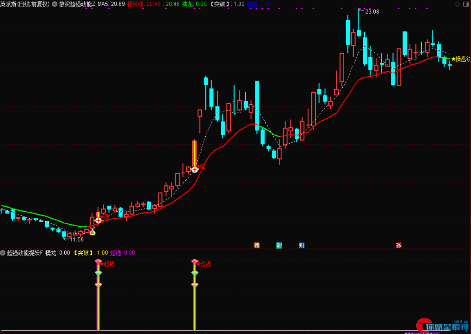This screenshot has height=334, width=471.
Task: Click the ★强 label beside the magenta candle
Action: [201, 166]
